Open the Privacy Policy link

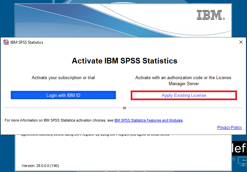229,128
